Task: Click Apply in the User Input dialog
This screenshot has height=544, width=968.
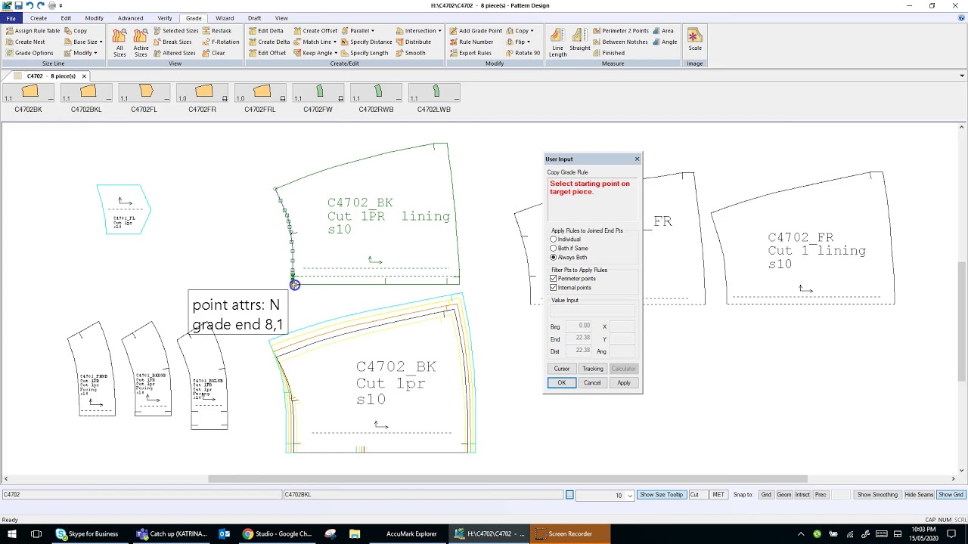Action: [624, 383]
